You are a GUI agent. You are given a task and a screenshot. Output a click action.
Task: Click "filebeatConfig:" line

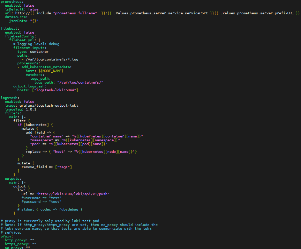(x=21, y=36)
